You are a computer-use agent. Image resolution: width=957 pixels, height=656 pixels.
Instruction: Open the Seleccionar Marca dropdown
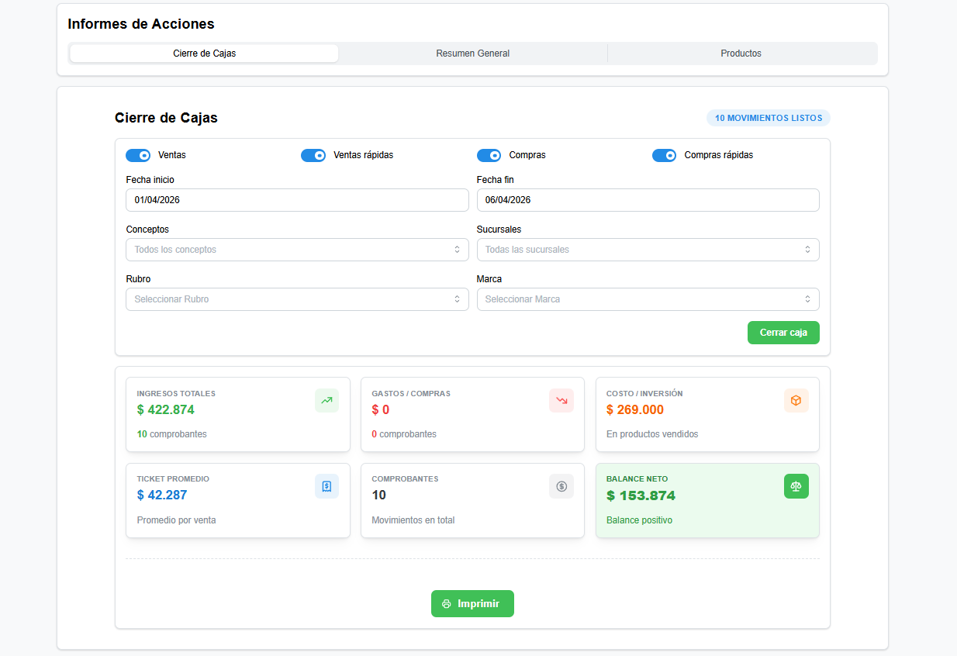click(648, 299)
